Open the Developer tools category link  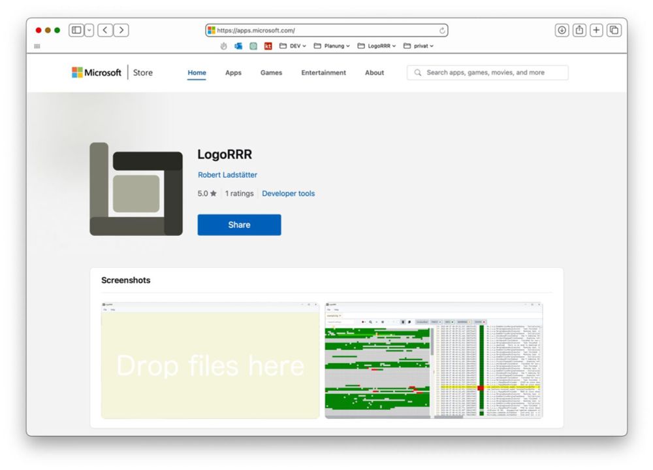tap(288, 193)
